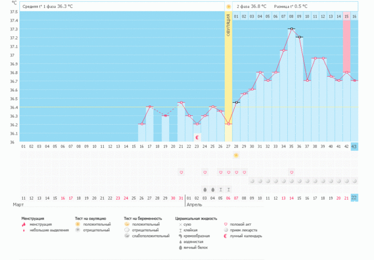The image size is (374, 260).
Task: Click the pink phase-two day 15 header cell
Action: (346, 17)
